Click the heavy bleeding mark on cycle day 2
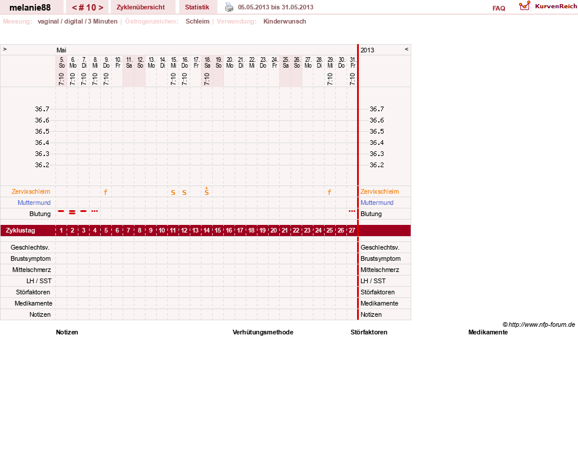The width and height of the screenshot is (578, 461). (x=72, y=212)
